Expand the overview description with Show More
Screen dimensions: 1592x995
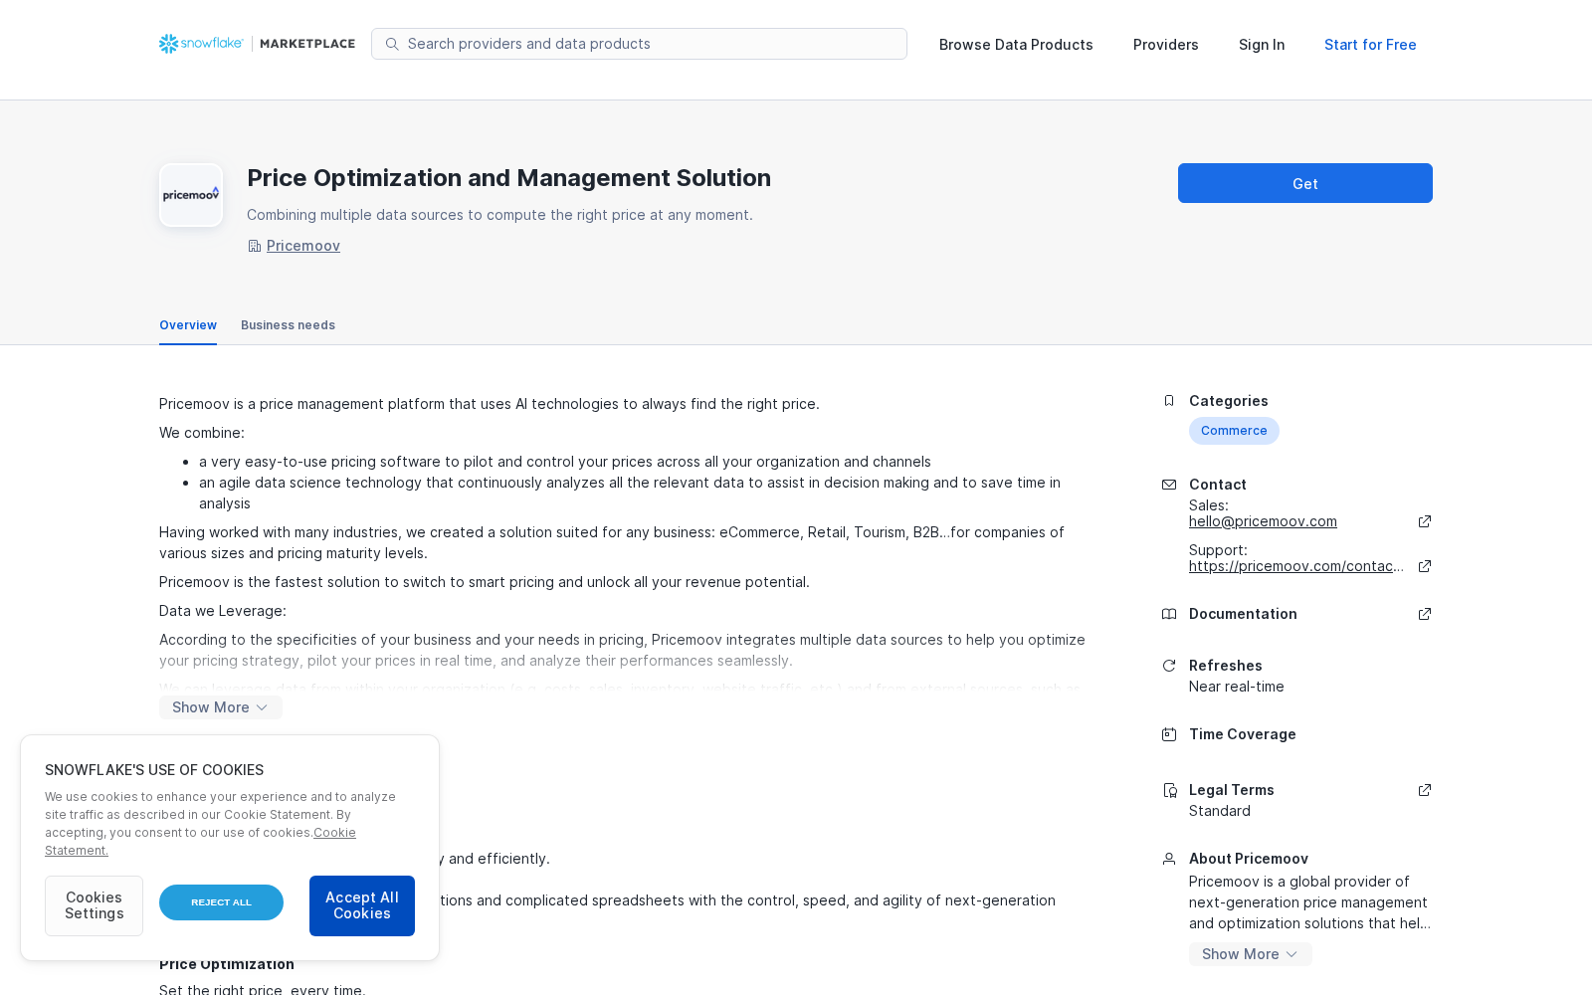(x=221, y=707)
